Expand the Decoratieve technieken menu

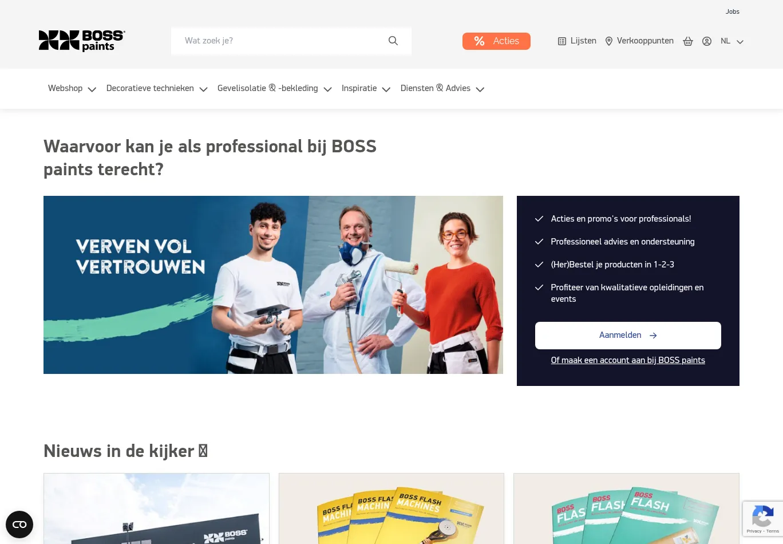(157, 88)
